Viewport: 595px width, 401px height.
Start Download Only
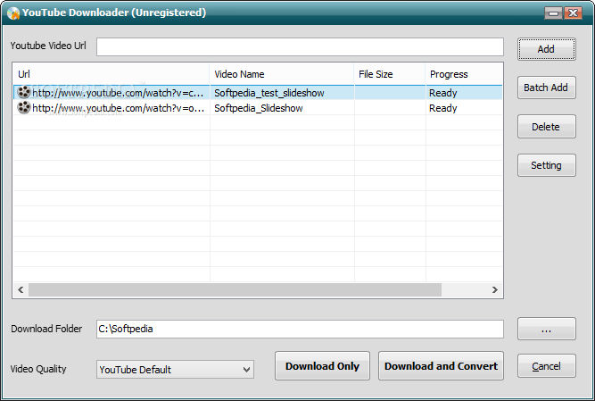tap(322, 365)
